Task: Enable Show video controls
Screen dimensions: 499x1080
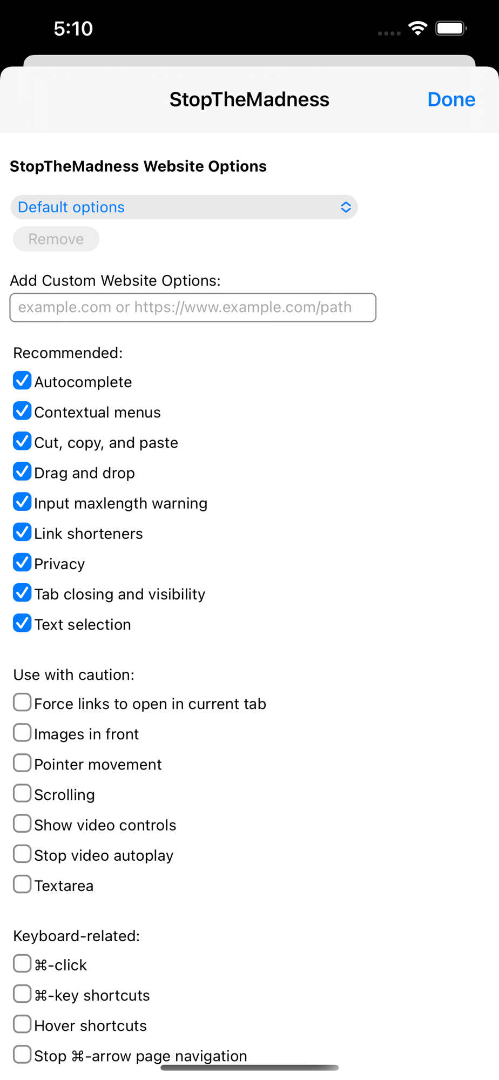Action: coord(22,823)
